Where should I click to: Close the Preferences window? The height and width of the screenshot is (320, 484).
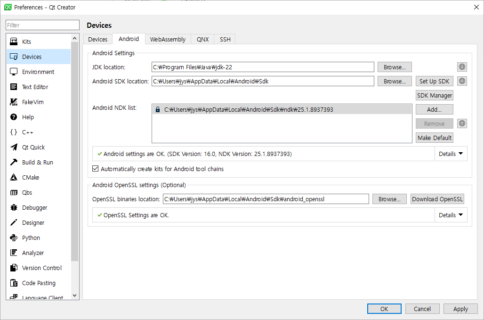(476, 7)
